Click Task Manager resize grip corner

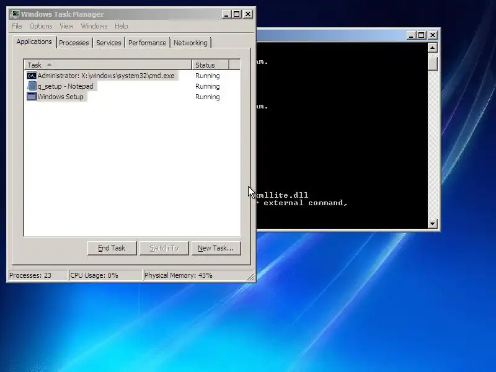(250, 277)
